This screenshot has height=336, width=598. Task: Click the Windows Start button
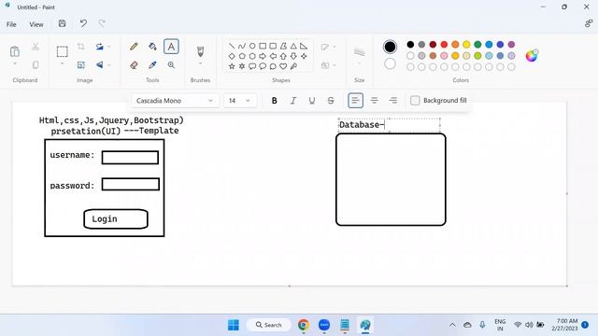click(x=234, y=325)
